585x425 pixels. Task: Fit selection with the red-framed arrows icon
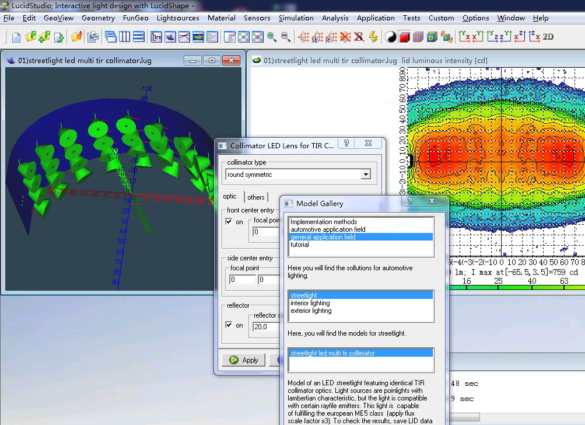257,37
